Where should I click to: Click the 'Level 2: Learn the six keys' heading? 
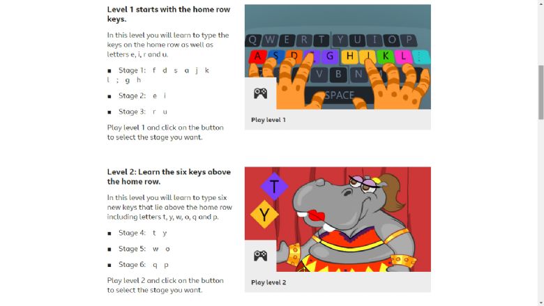[169, 177]
